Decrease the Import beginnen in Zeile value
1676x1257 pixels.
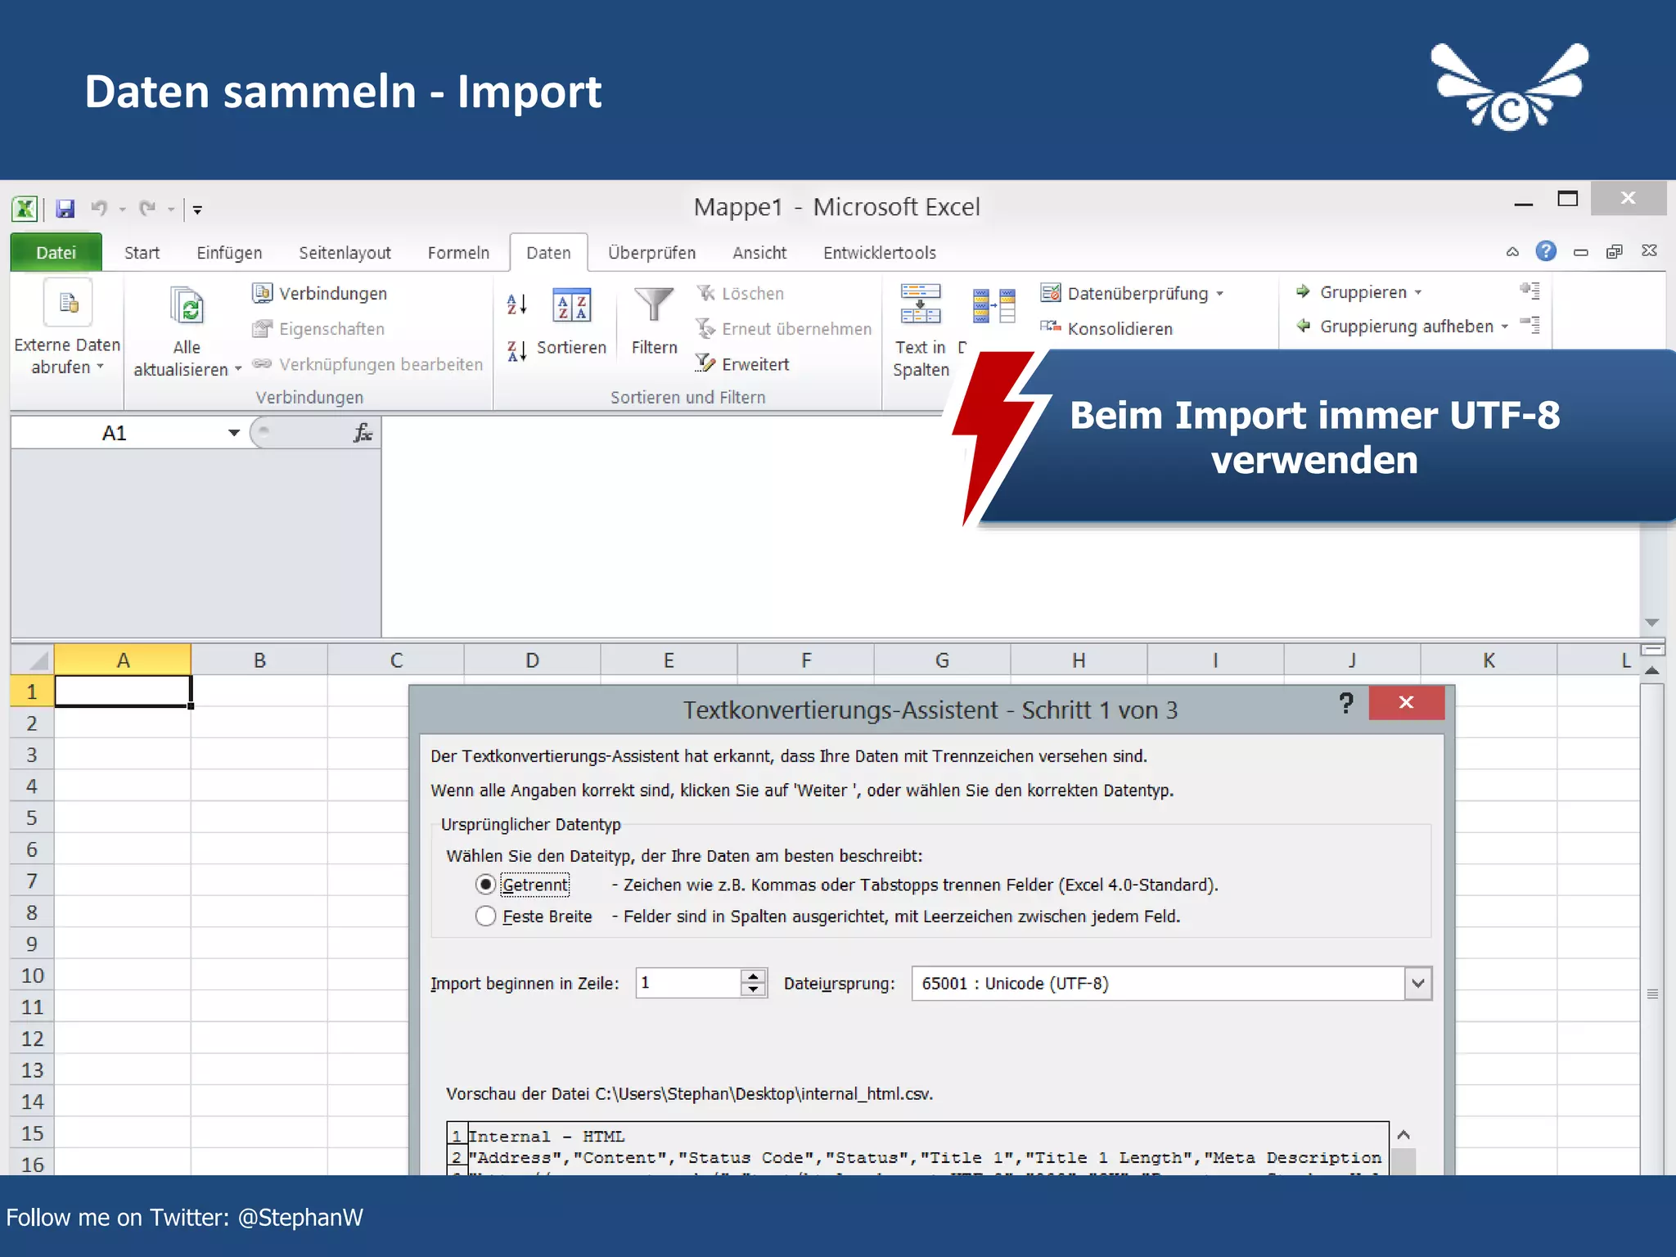[753, 990]
